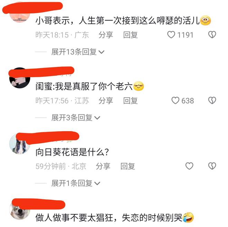Reply to the 闺蜜 comment from Jiangsu
The height and width of the screenshot is (227, 228).
[x=131, y=101]
